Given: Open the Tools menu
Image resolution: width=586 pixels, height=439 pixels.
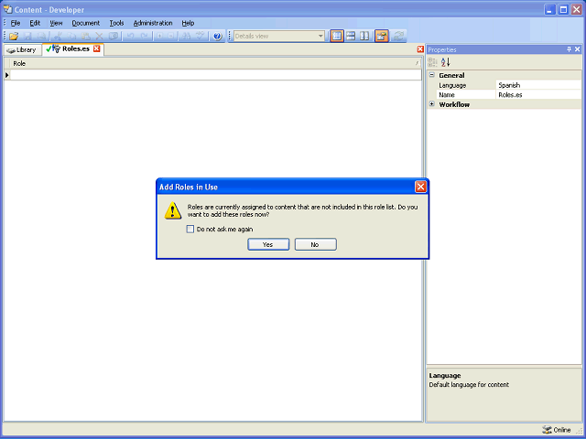Looking at the screenshot, I should point(116,23).
